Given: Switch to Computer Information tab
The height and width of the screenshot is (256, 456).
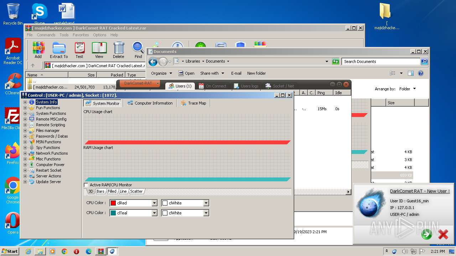Looking at the screenshot, I should pos(150,103).
